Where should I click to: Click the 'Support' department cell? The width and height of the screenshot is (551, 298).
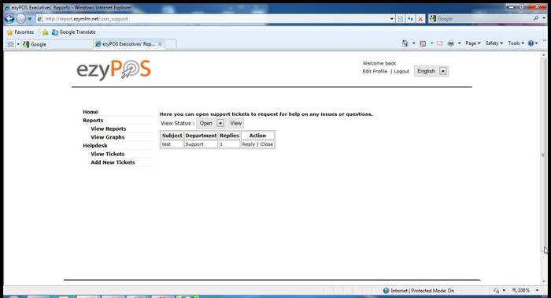click(201, 144)
